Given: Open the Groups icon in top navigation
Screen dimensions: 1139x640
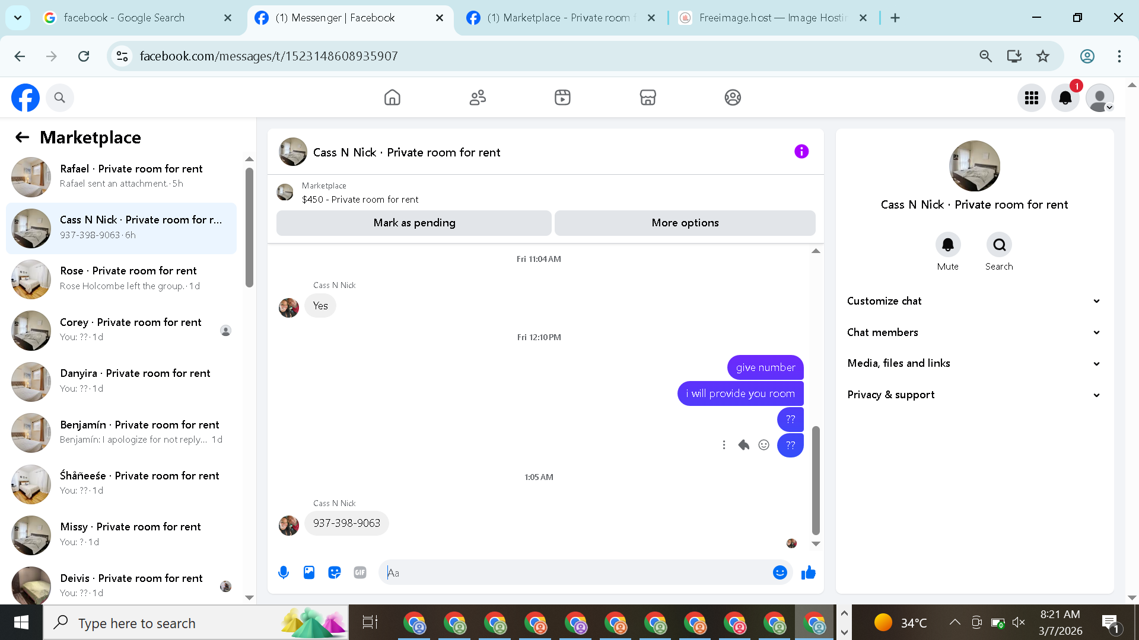Looking at the screenshot, I should pyautogui.click(x=733, y=97).
